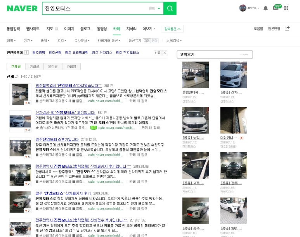Open the apps grid menu icon

coord(286,8)
